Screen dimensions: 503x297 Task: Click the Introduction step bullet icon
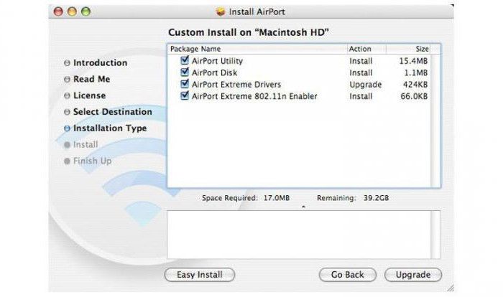(67, 63)
